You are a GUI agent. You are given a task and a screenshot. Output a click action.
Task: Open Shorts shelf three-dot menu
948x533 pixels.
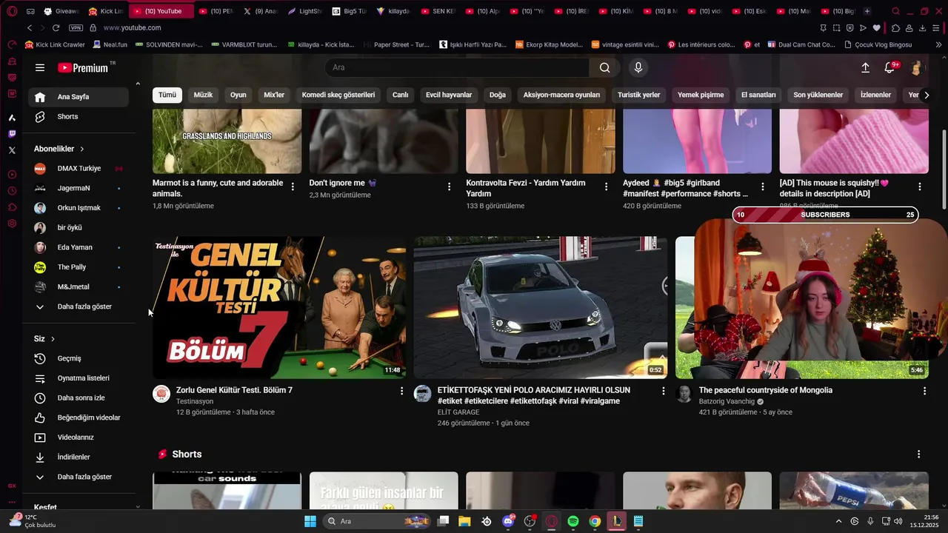tap(919, 454)
